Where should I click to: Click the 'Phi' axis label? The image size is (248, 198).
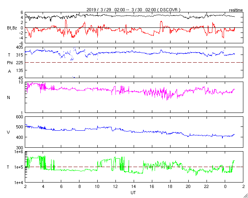click(10, 63)
